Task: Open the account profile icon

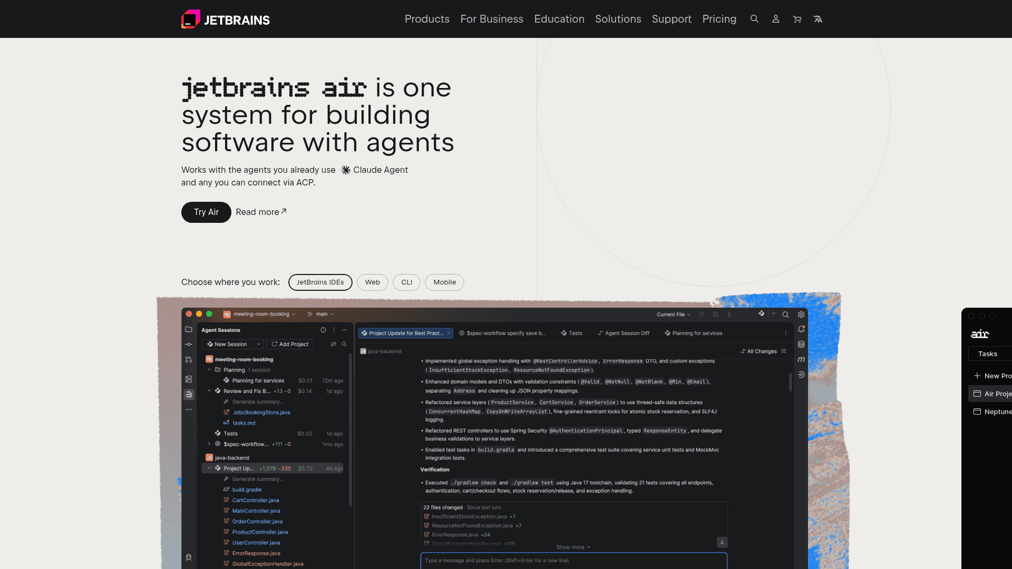Action: pyautogui.click(x=775, y=19)
